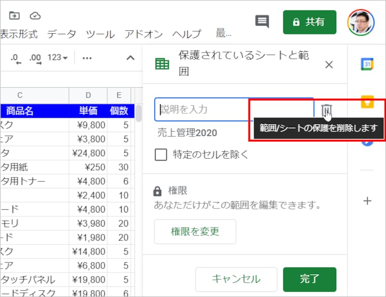
Task: Open the more toolbar options icon
Action: [87, 57]
